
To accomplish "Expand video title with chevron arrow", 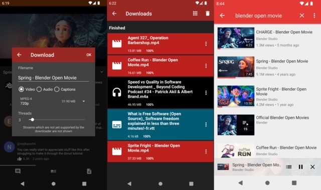I will [x=102, y=72].
